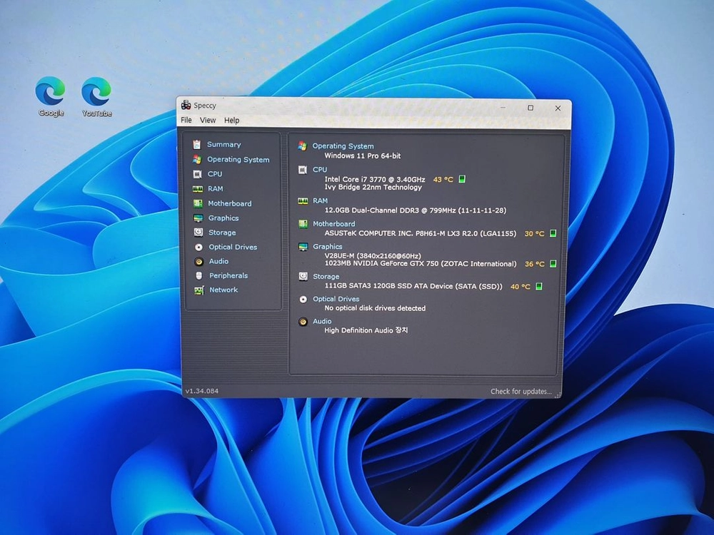Click the green CPU temperature indicator icon
Viewport: 714px width, 535px height.
[462, 179]
